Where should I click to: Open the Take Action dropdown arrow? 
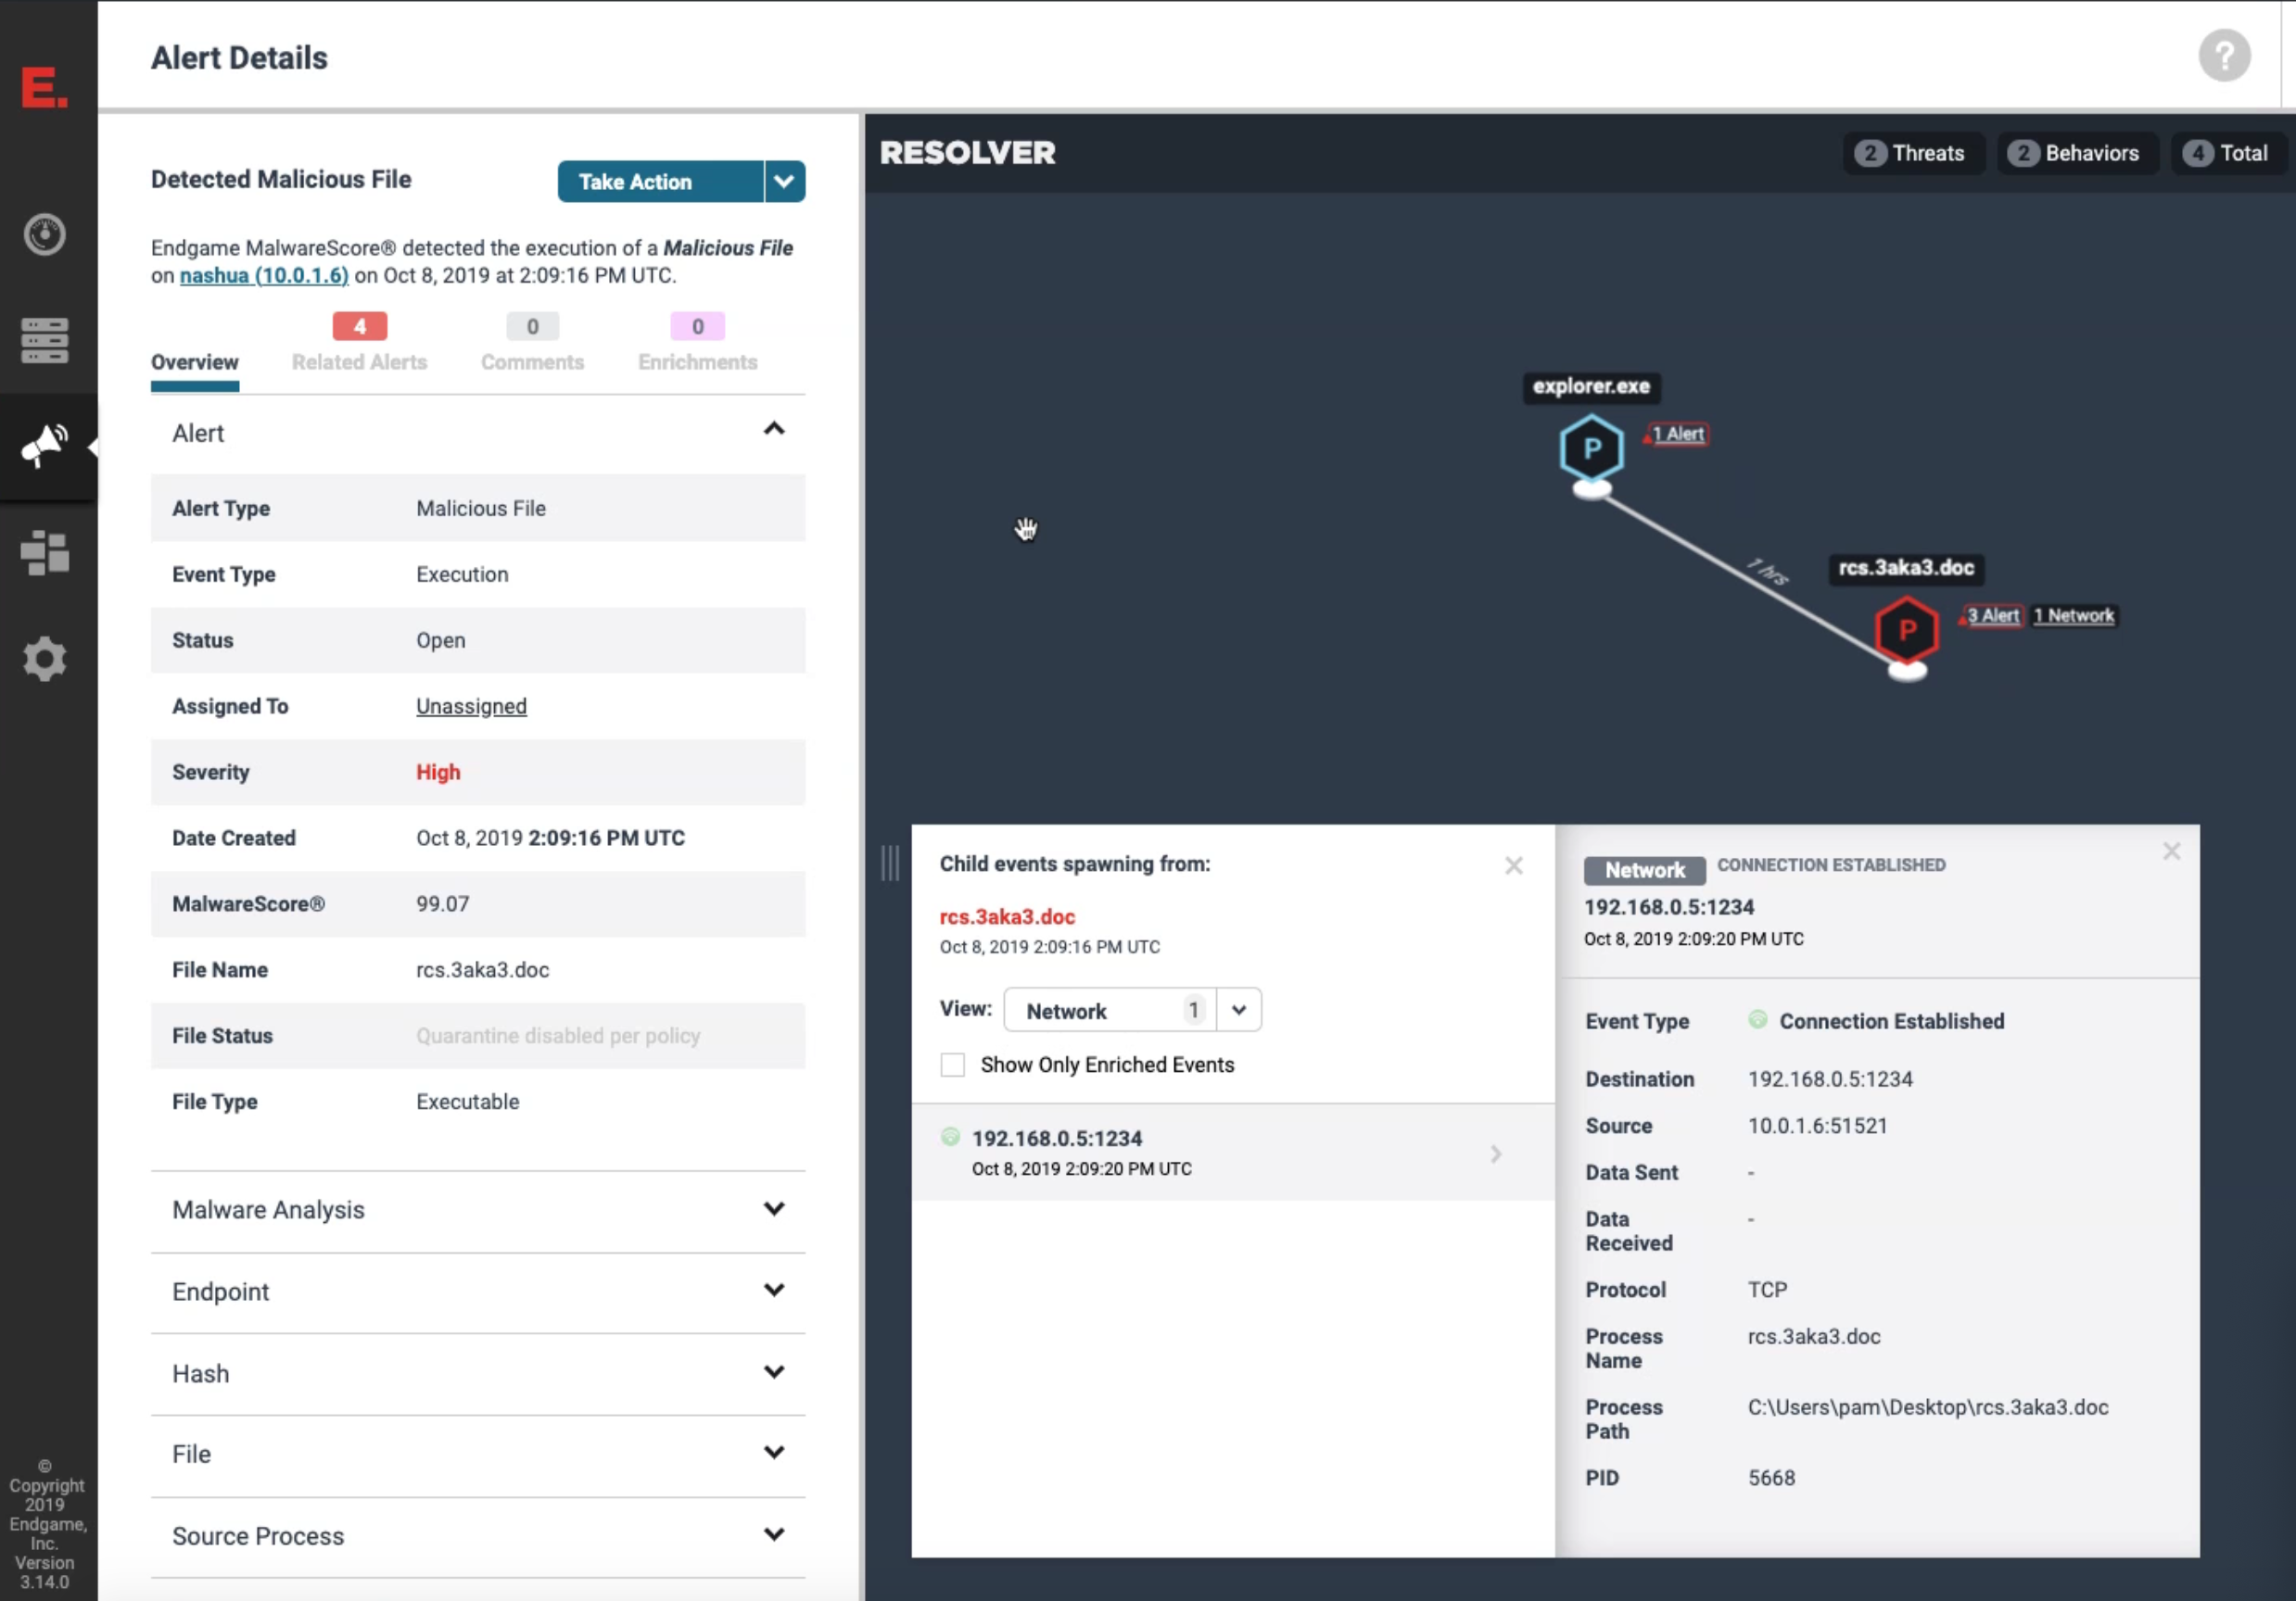tap(785, 182)
